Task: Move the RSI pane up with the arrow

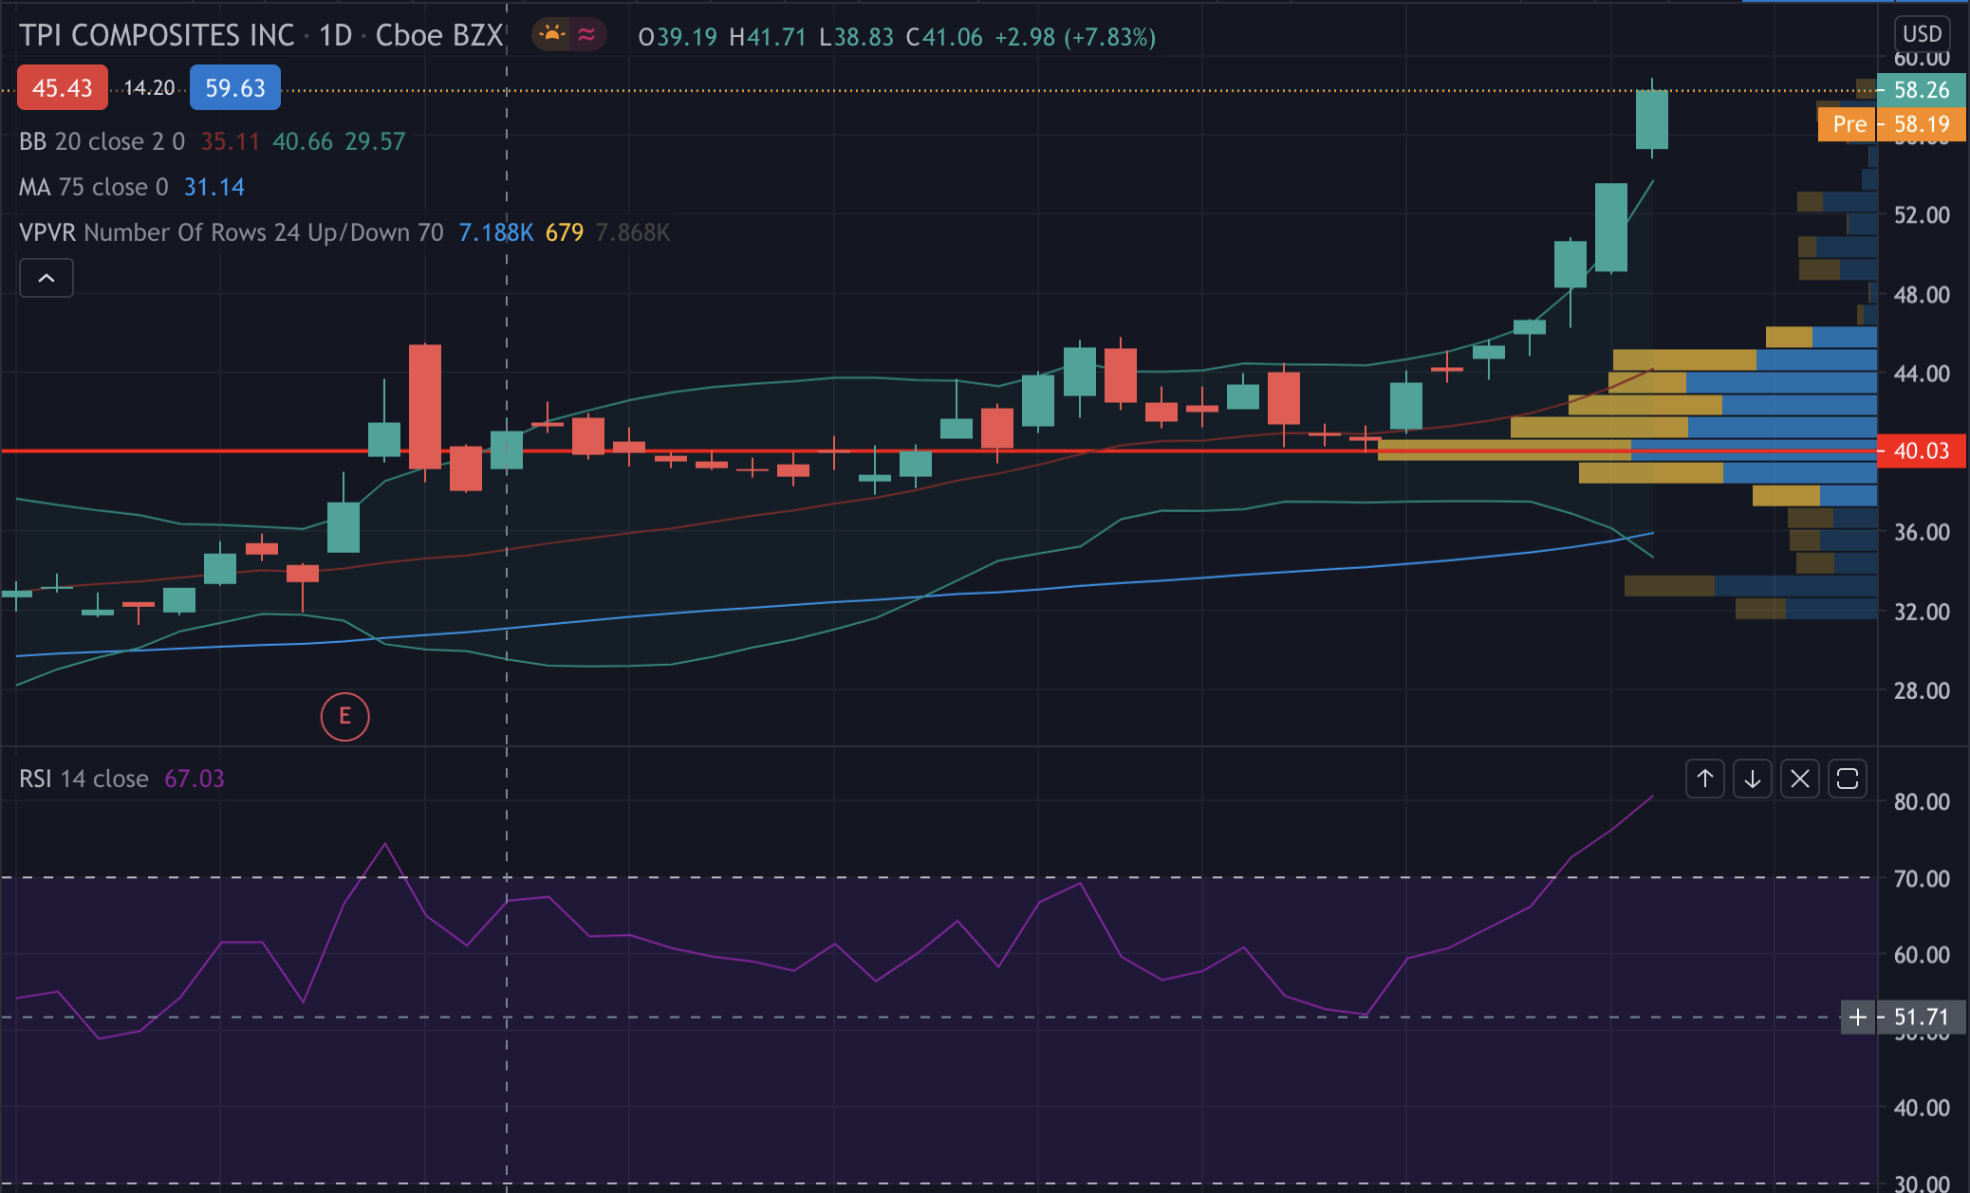Action: (1704, 780)
